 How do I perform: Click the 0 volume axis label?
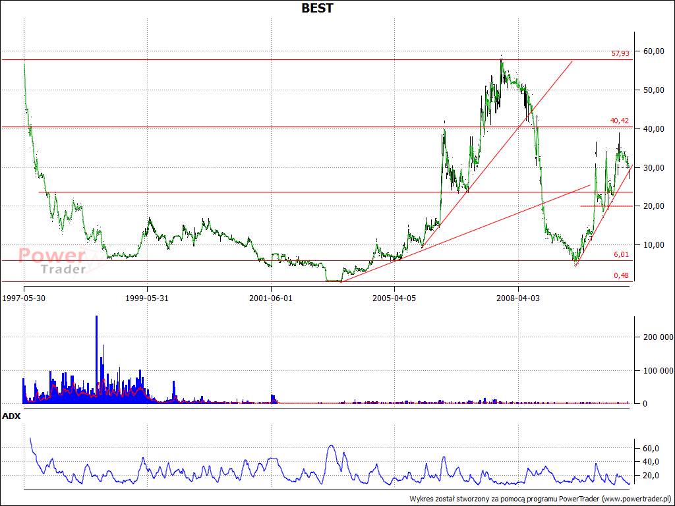click(x=645, y=404)
